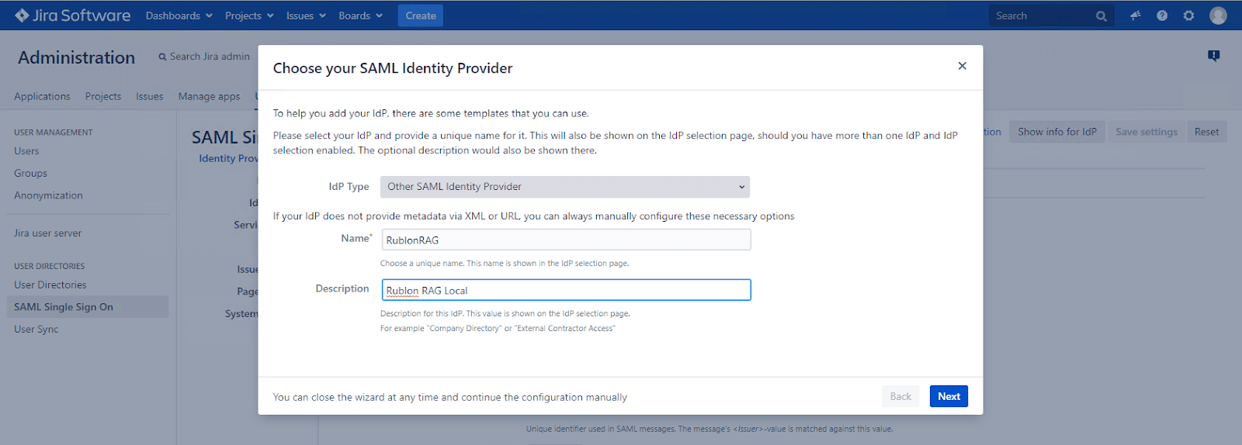The image size is (1242, 445).
Task: Open the user profile avatar
Action: coord(1218,16)
